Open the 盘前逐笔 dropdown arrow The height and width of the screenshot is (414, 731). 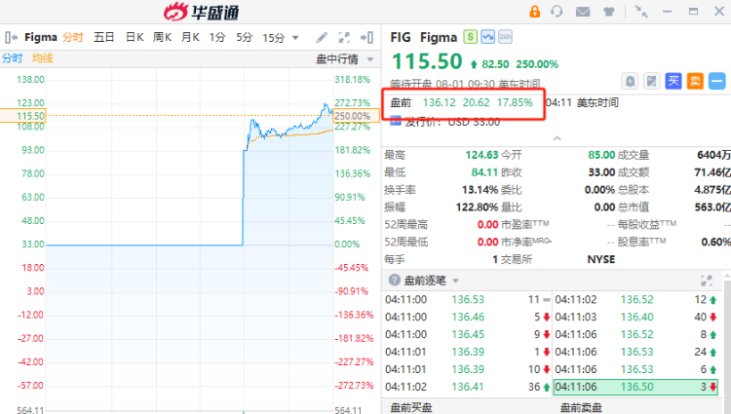point(456,281)
